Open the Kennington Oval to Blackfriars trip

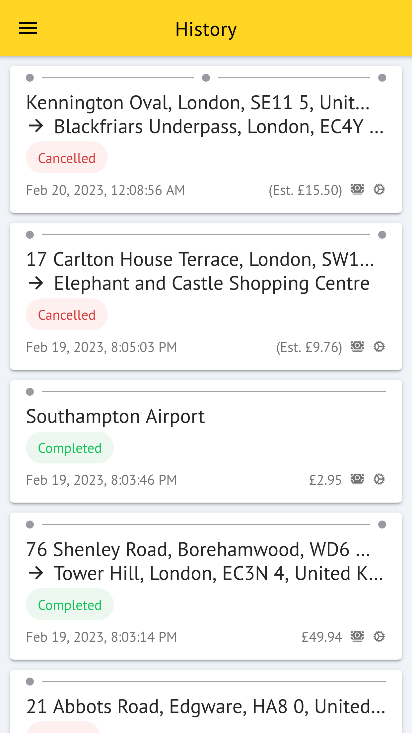coord(206,115)
